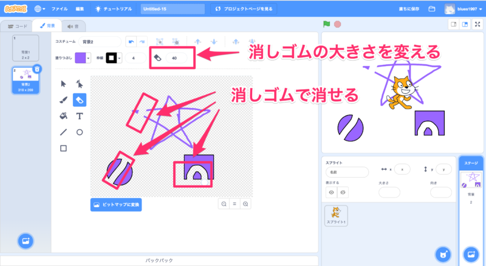The height and width of the screenshot is (266, 486).
Task: Click the ビットマップに変換 button
Action: point(116,205)
